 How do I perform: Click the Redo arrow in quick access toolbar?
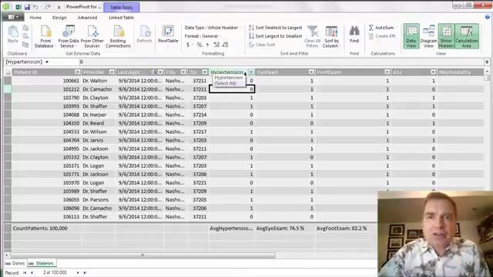pos(48,7)
